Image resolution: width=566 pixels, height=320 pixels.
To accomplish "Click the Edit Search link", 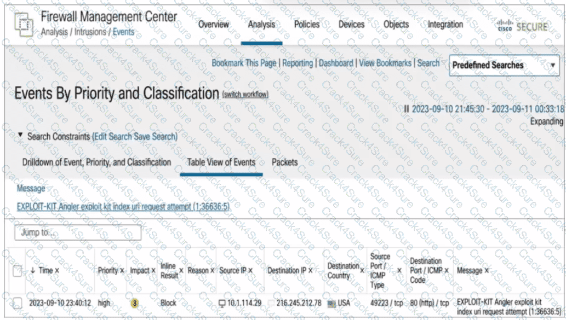I will (113, 137).
